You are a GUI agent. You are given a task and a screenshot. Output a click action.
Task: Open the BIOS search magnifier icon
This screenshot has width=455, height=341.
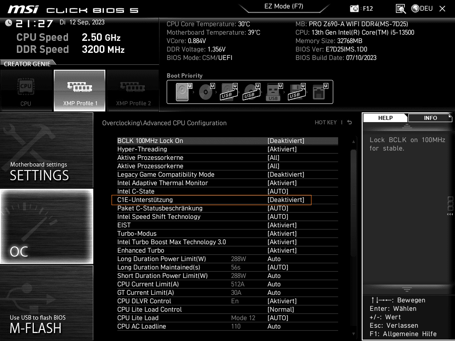coord(400,9)
